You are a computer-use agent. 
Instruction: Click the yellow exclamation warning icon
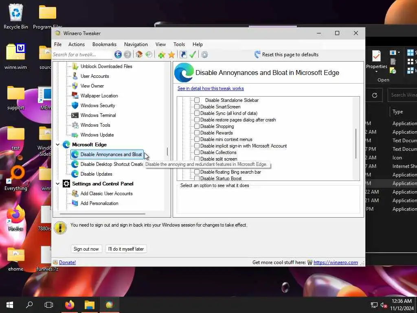coord(60,228)
